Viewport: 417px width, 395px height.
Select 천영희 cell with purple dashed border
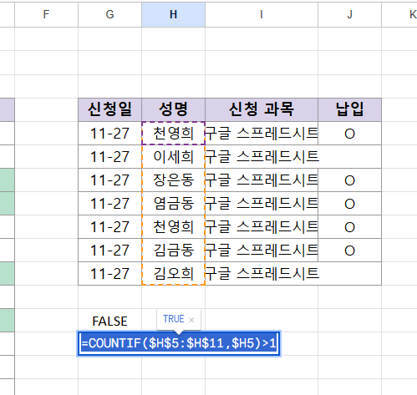[173, 133]
